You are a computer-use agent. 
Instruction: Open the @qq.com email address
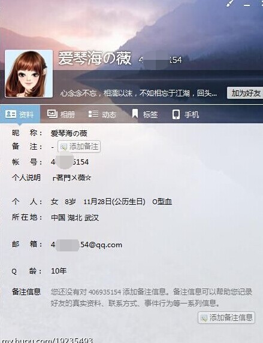point(86,245)
